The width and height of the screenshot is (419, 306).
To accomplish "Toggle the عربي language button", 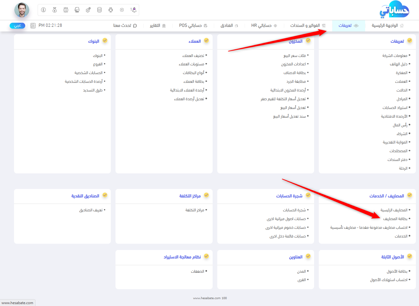I will click(x=17, y=26).
